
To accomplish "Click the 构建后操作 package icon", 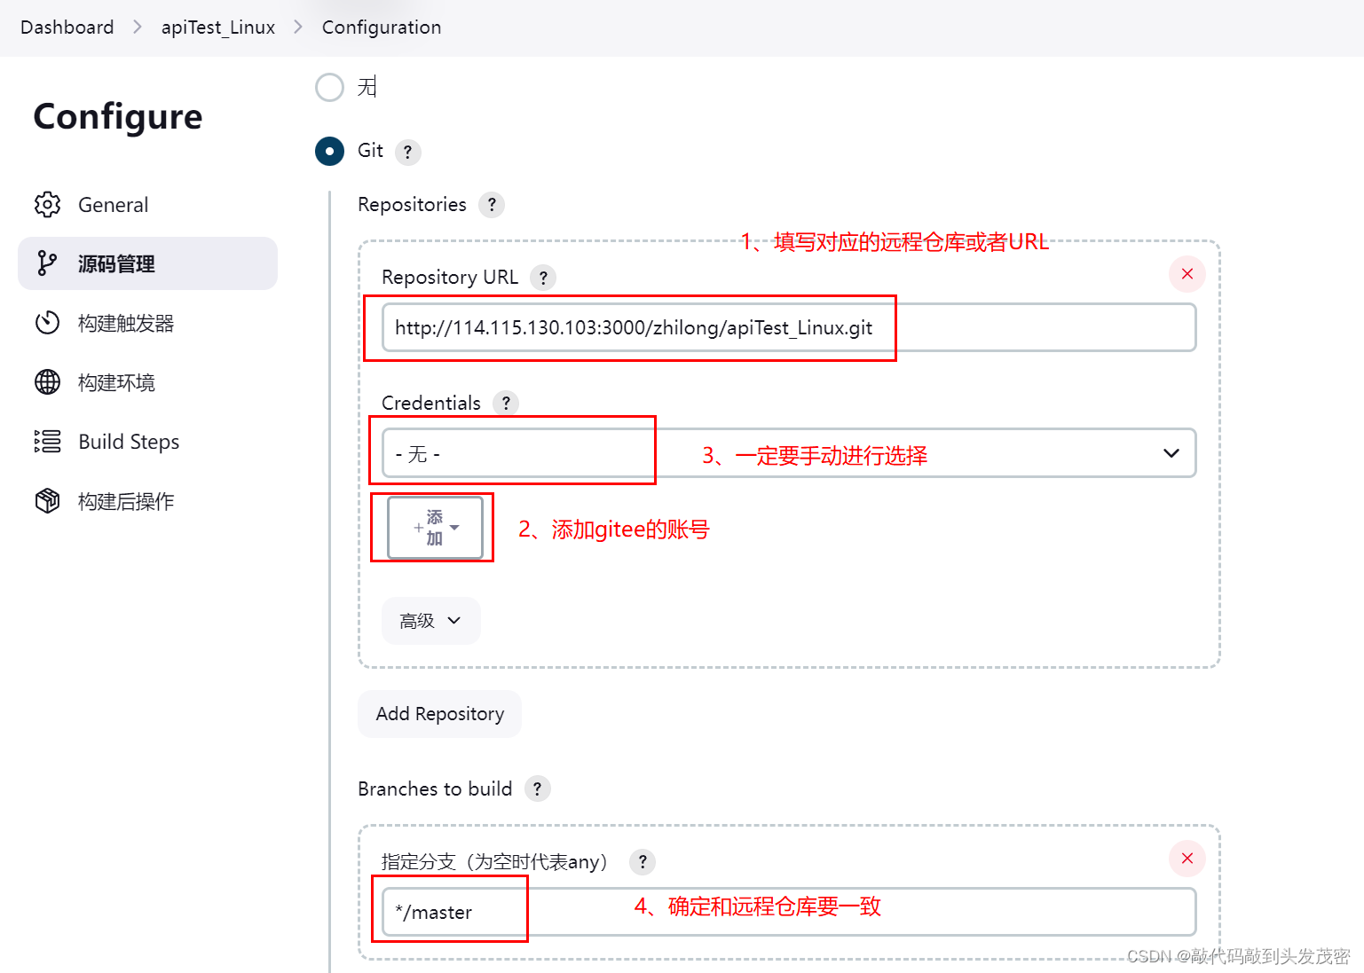I will (x=47, y=501).
